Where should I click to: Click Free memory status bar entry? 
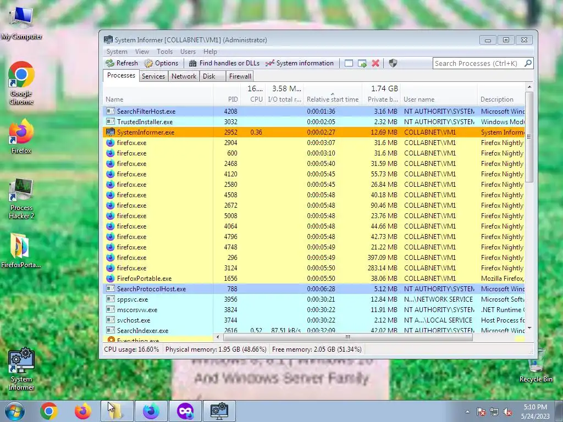tap(317, 349)
